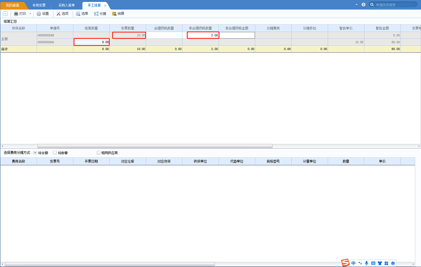Viewport: 421px width, 267px height.
Task: Click the 主板 inventory name cell
Action: pyautogui.click(x=18, y=39)
